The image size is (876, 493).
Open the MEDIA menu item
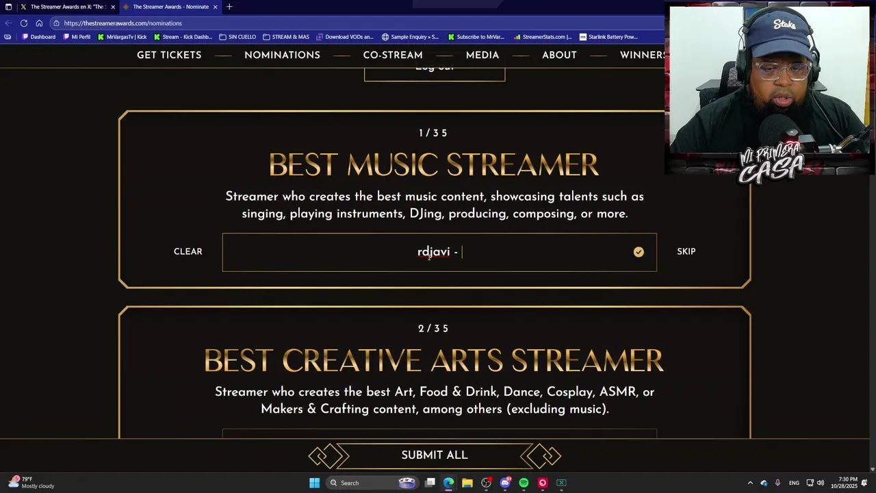482,55
